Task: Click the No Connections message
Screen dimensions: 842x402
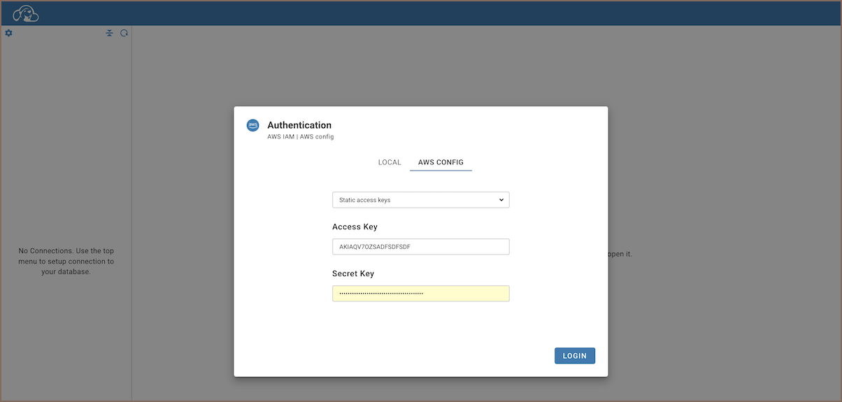Action: tap(66, 261)
